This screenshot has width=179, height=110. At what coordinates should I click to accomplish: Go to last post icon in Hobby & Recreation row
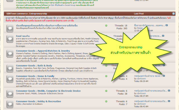click(169, 101)
